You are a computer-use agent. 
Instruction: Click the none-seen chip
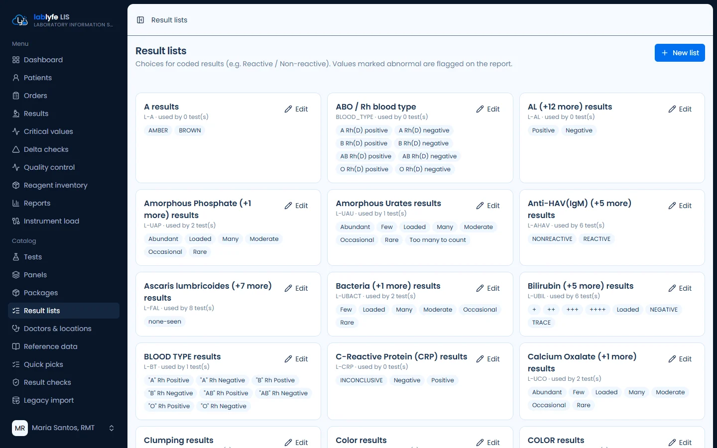click(x=165, y=322)
